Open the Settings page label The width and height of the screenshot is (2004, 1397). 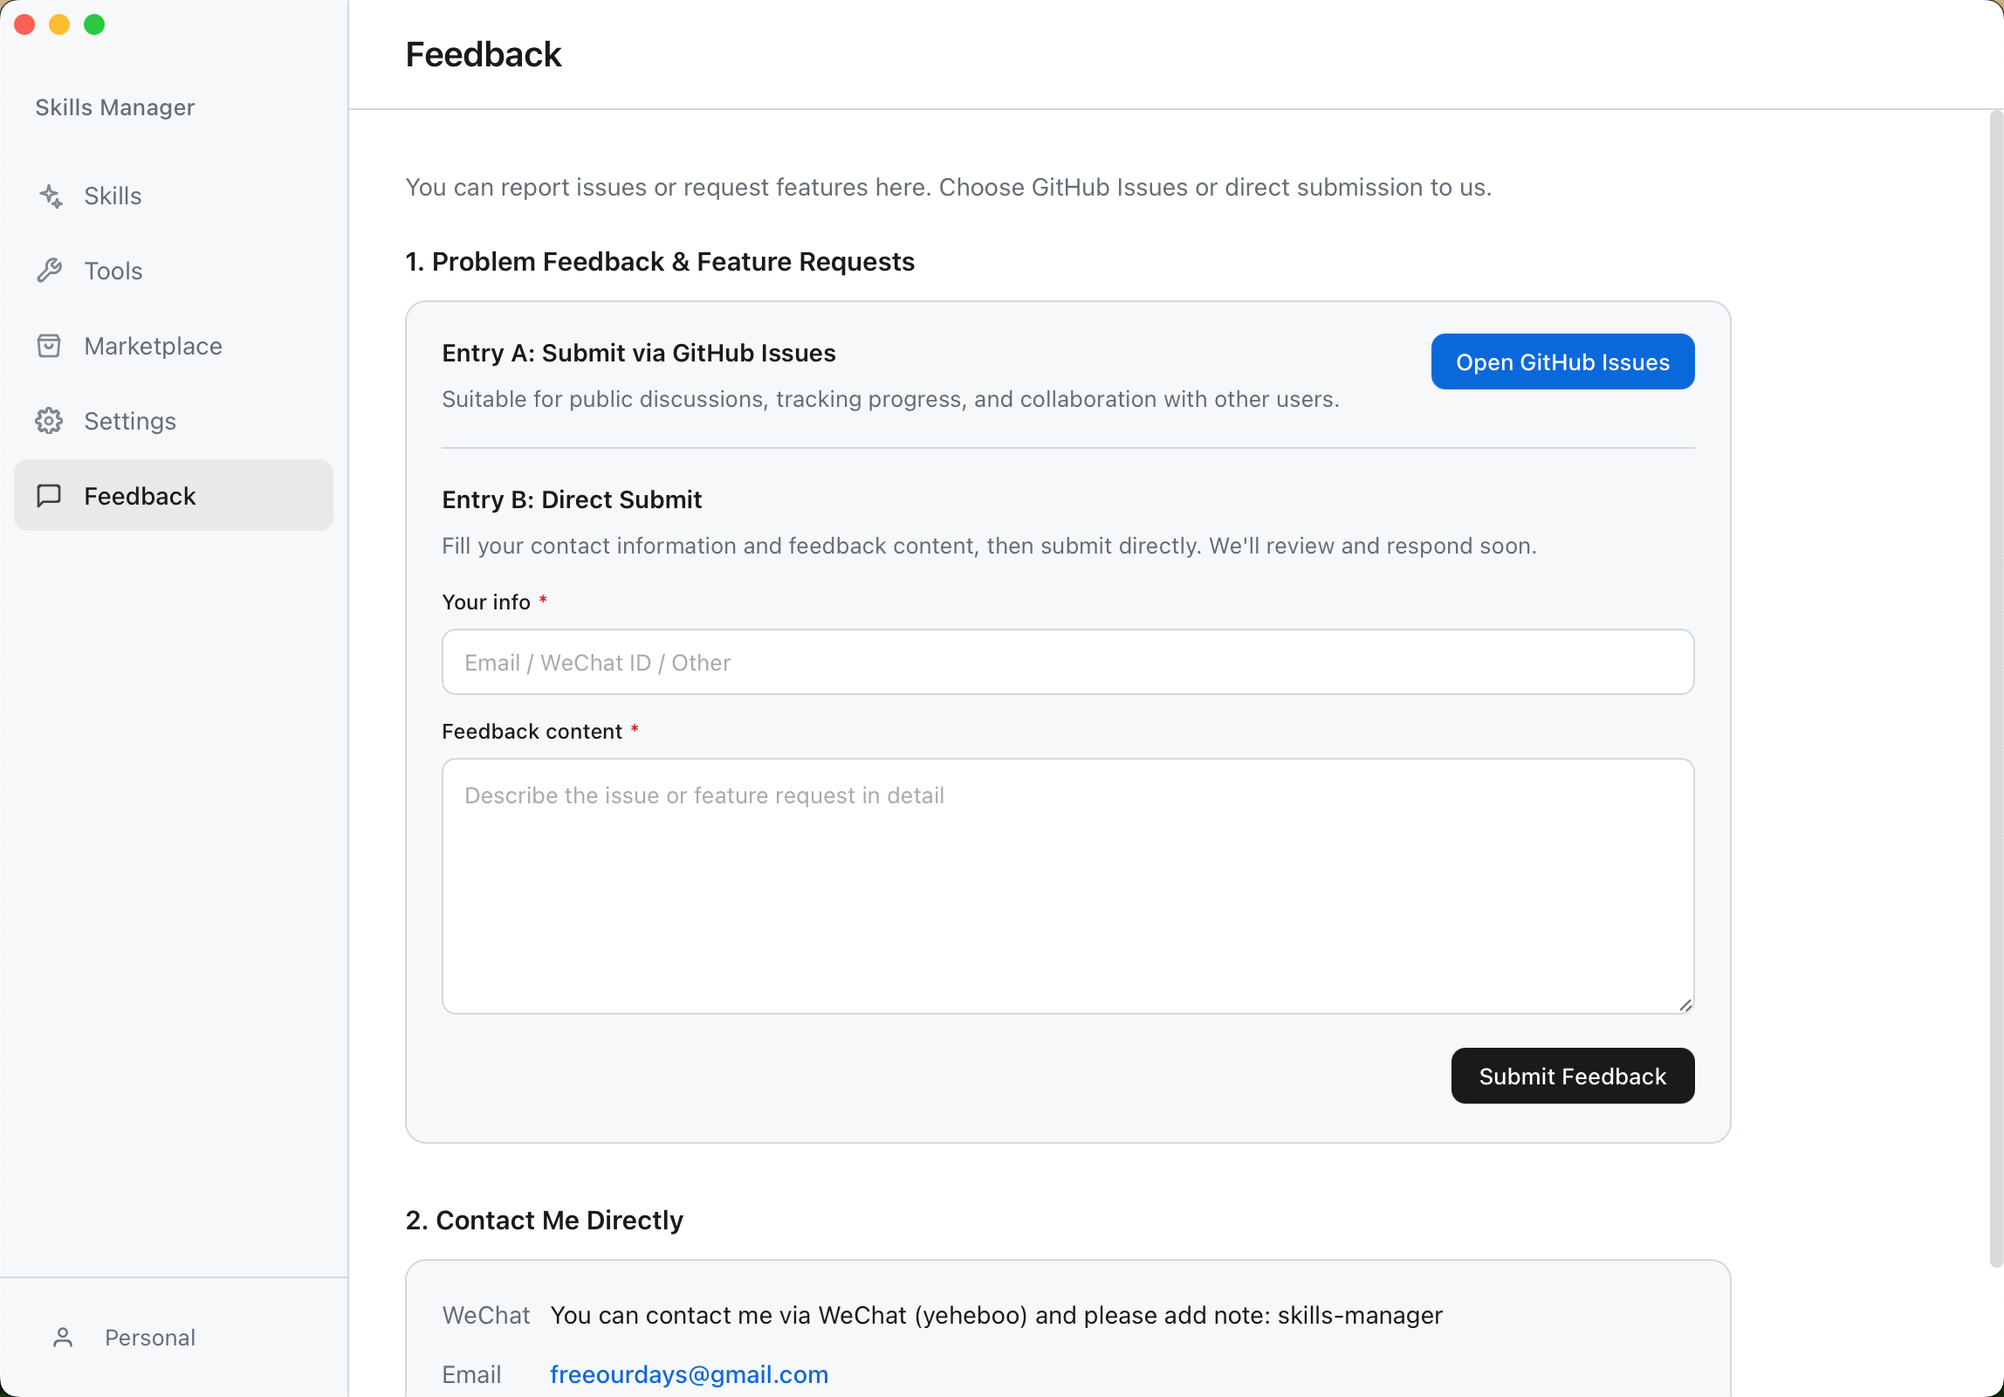(130, 421)
